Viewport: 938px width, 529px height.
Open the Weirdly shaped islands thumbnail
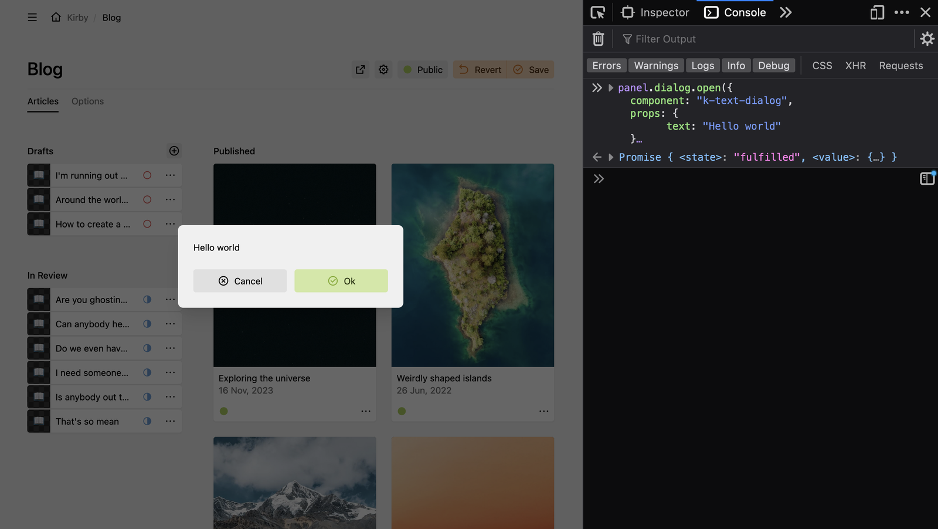[473, 265]
